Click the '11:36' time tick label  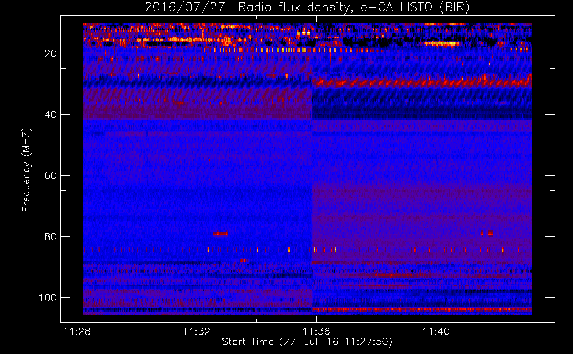[316, 332]
